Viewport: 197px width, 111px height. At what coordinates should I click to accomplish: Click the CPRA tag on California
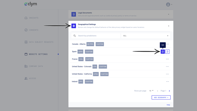click(96, 74)
